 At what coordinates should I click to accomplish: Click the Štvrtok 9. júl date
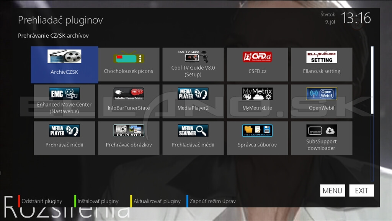pyautogui.click(x=328, y=18)
